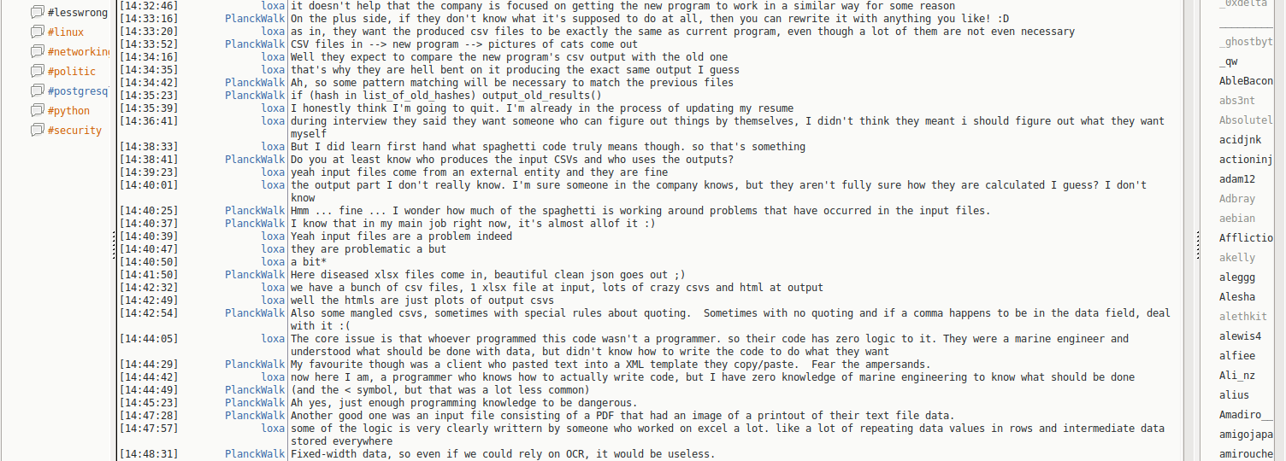Click the chat bubble icon beside #linux
Screen dimensions: 1286x461
[x=37, y=32]
